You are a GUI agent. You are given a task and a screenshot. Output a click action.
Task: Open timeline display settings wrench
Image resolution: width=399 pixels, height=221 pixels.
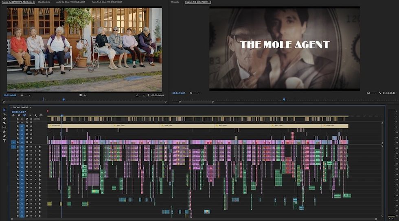(x=35, y=115)
